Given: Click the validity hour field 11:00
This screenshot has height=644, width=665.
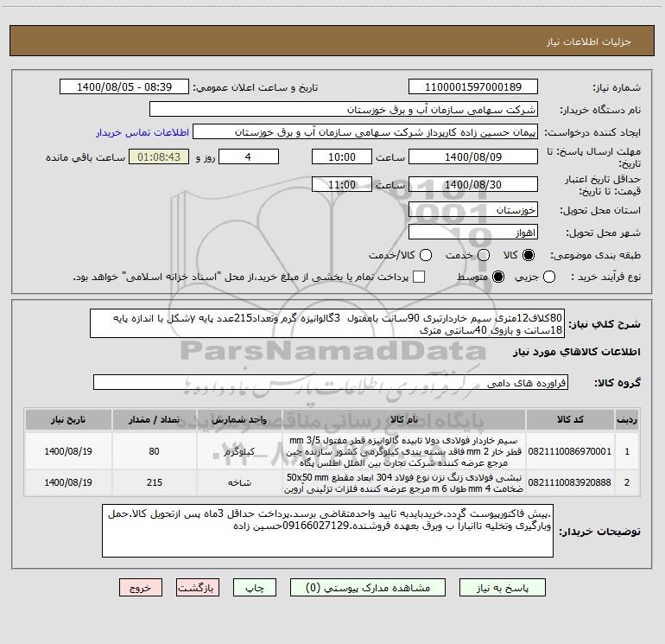Looking at the screenshot, I should point(342,184).
